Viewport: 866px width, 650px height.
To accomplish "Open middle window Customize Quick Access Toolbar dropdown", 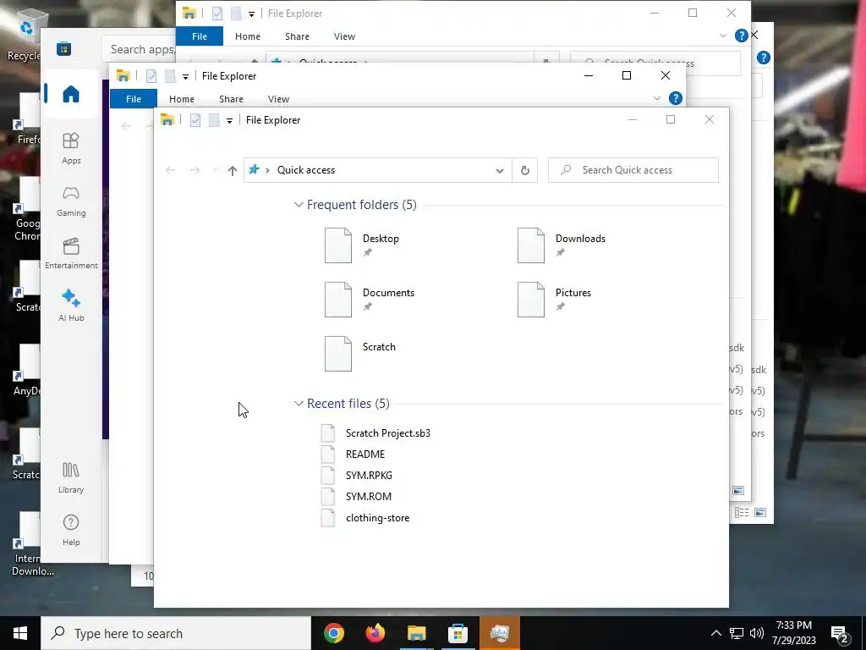I will click(x=185, y=76).
